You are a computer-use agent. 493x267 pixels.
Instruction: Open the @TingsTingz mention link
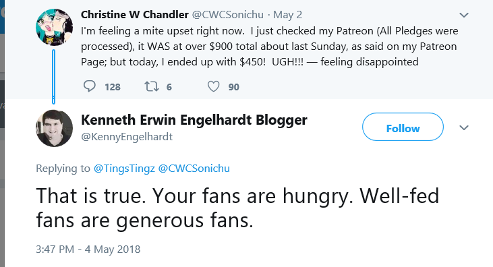click(124, 169)
